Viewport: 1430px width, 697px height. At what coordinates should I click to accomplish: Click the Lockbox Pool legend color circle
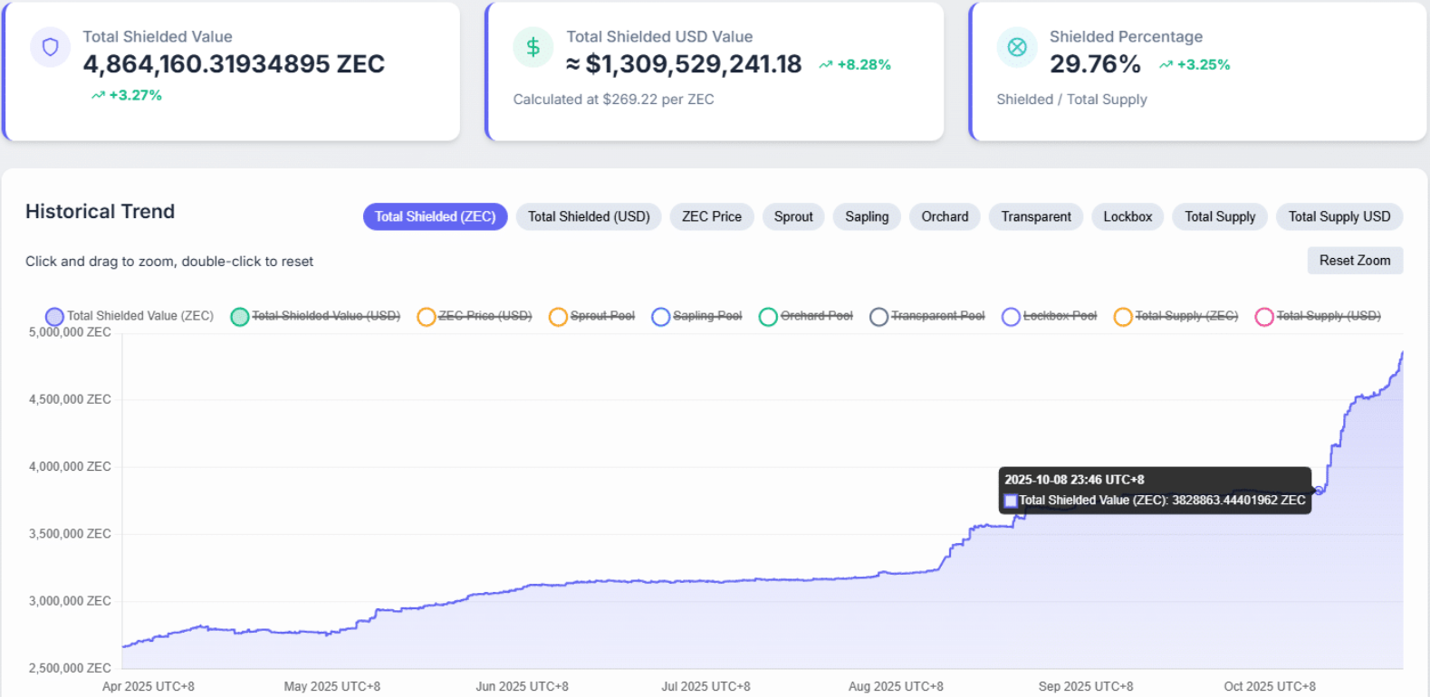point(1011,317)
